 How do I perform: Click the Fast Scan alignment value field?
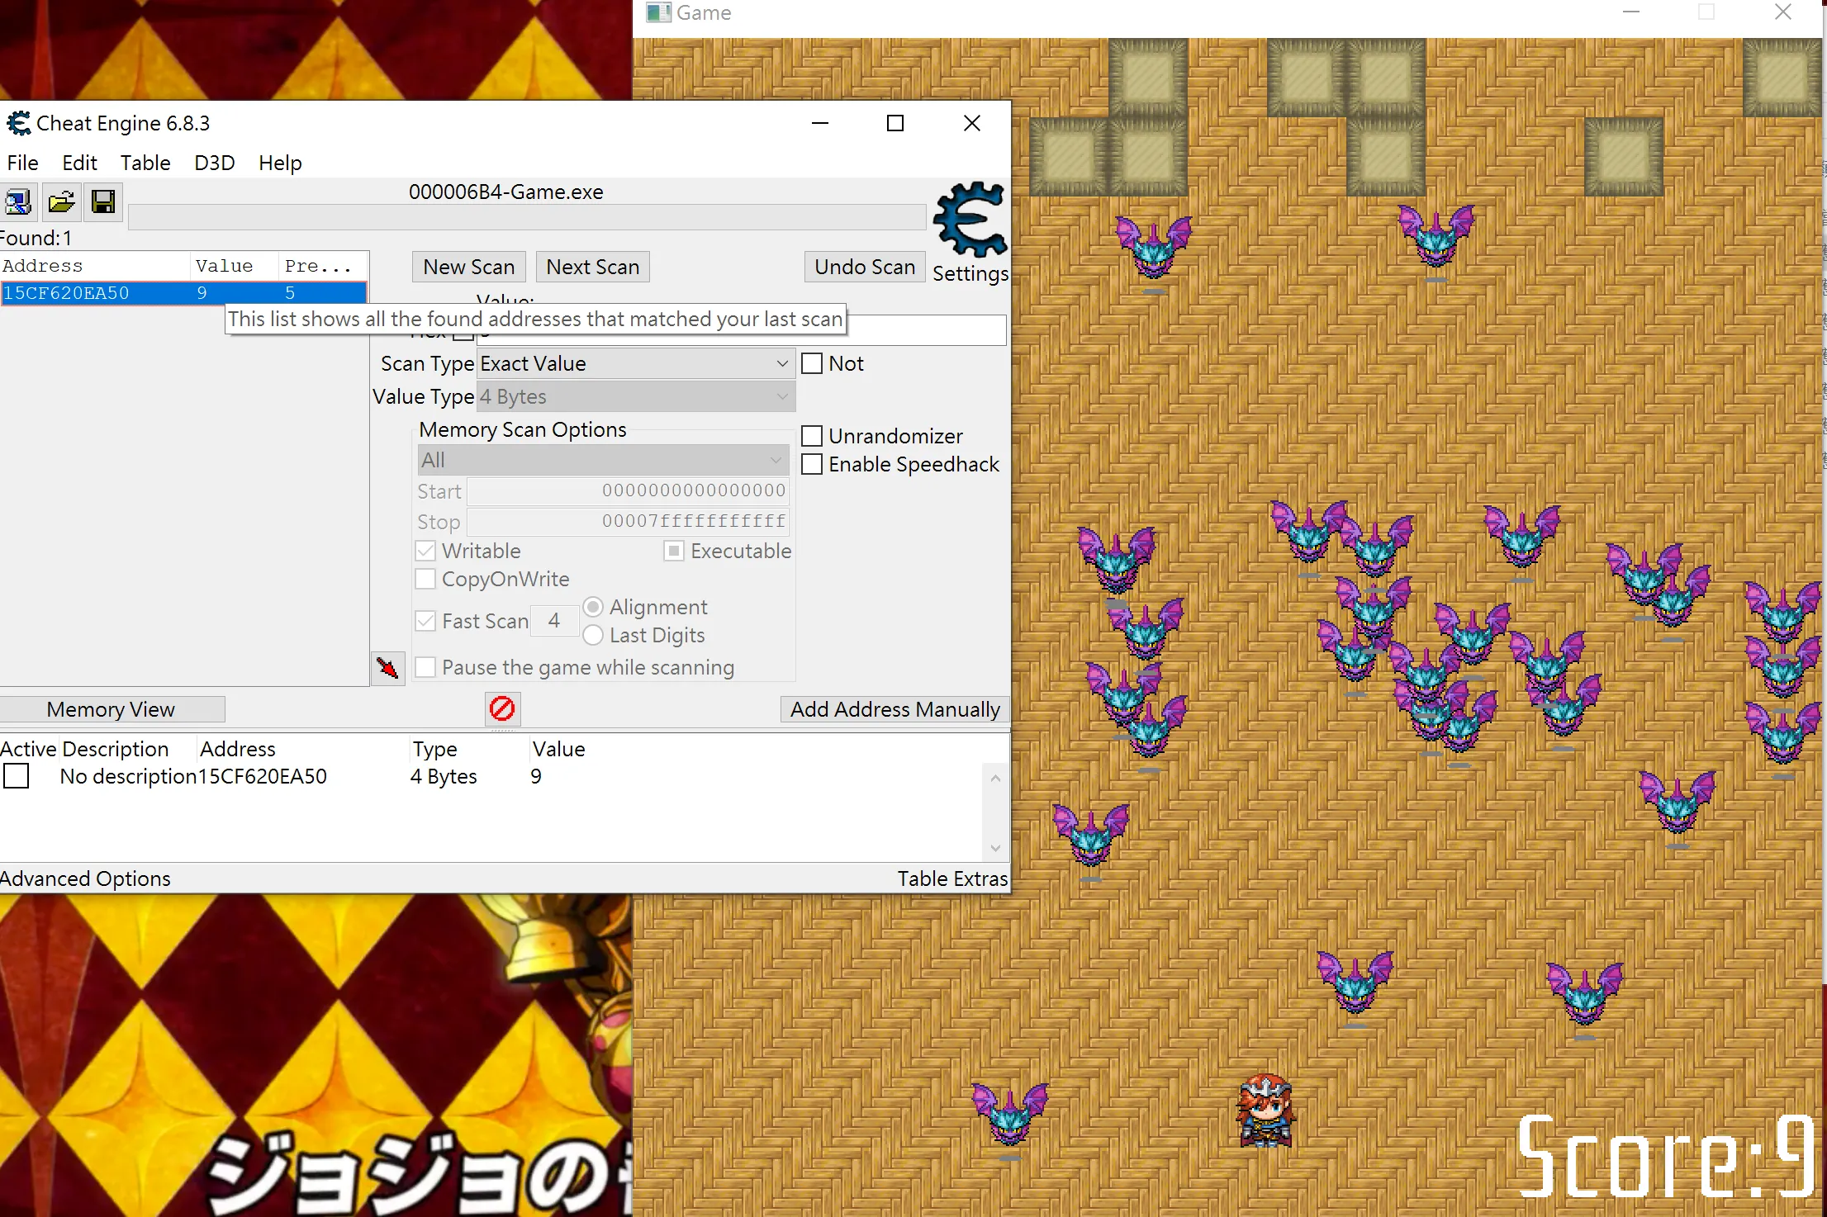pyautogui.click(x=554, y=620)
